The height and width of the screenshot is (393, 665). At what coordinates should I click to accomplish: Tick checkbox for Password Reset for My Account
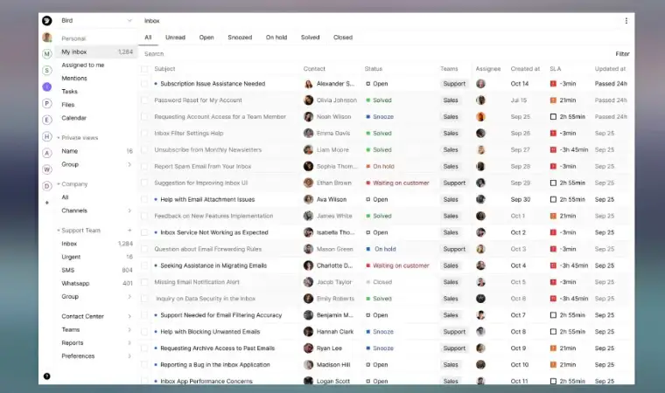144,100
